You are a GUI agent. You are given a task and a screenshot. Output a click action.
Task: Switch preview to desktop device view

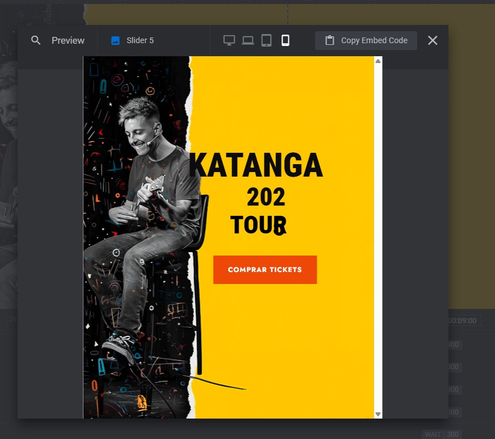tap(229, 40)
